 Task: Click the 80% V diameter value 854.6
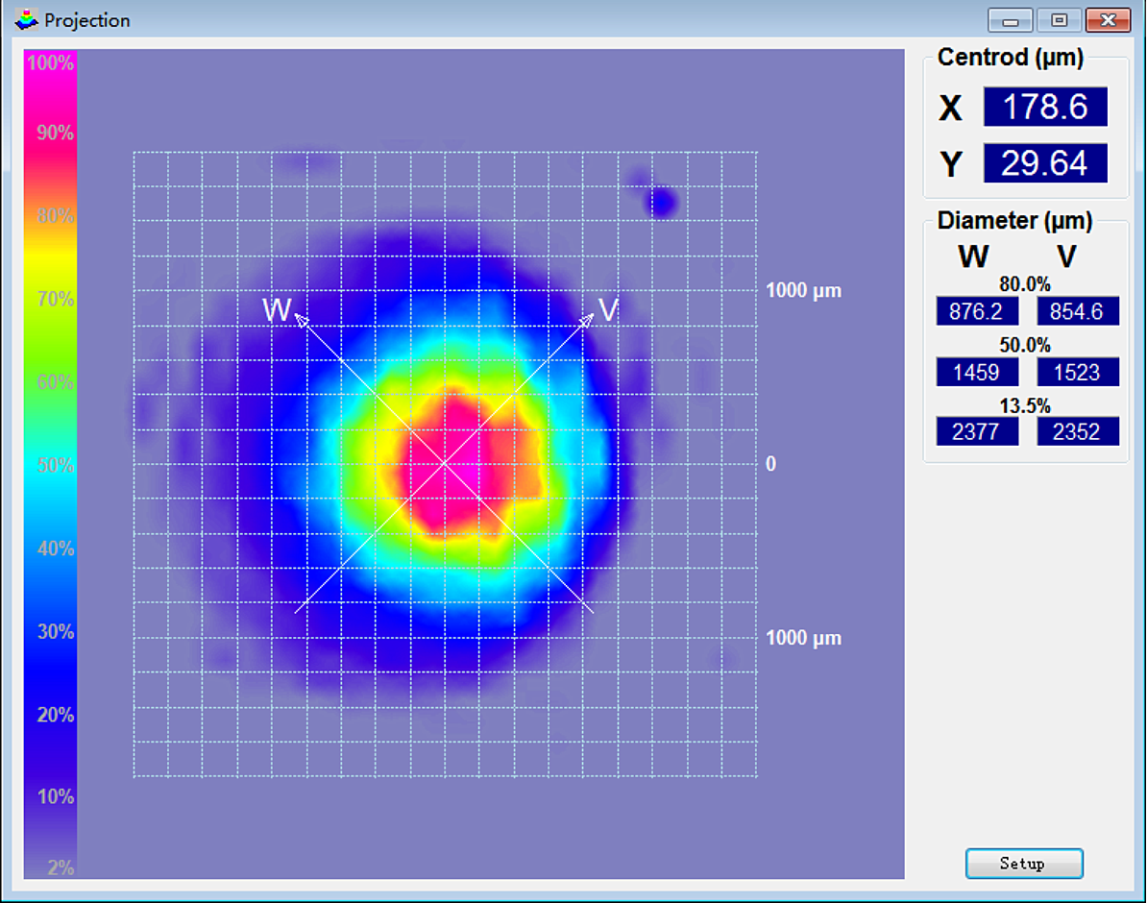(1078, 311)
